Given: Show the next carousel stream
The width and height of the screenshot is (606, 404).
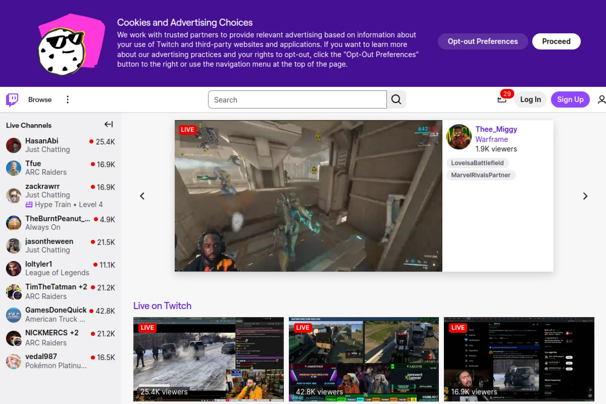Looking at the screenshot, I should (585, 196).
